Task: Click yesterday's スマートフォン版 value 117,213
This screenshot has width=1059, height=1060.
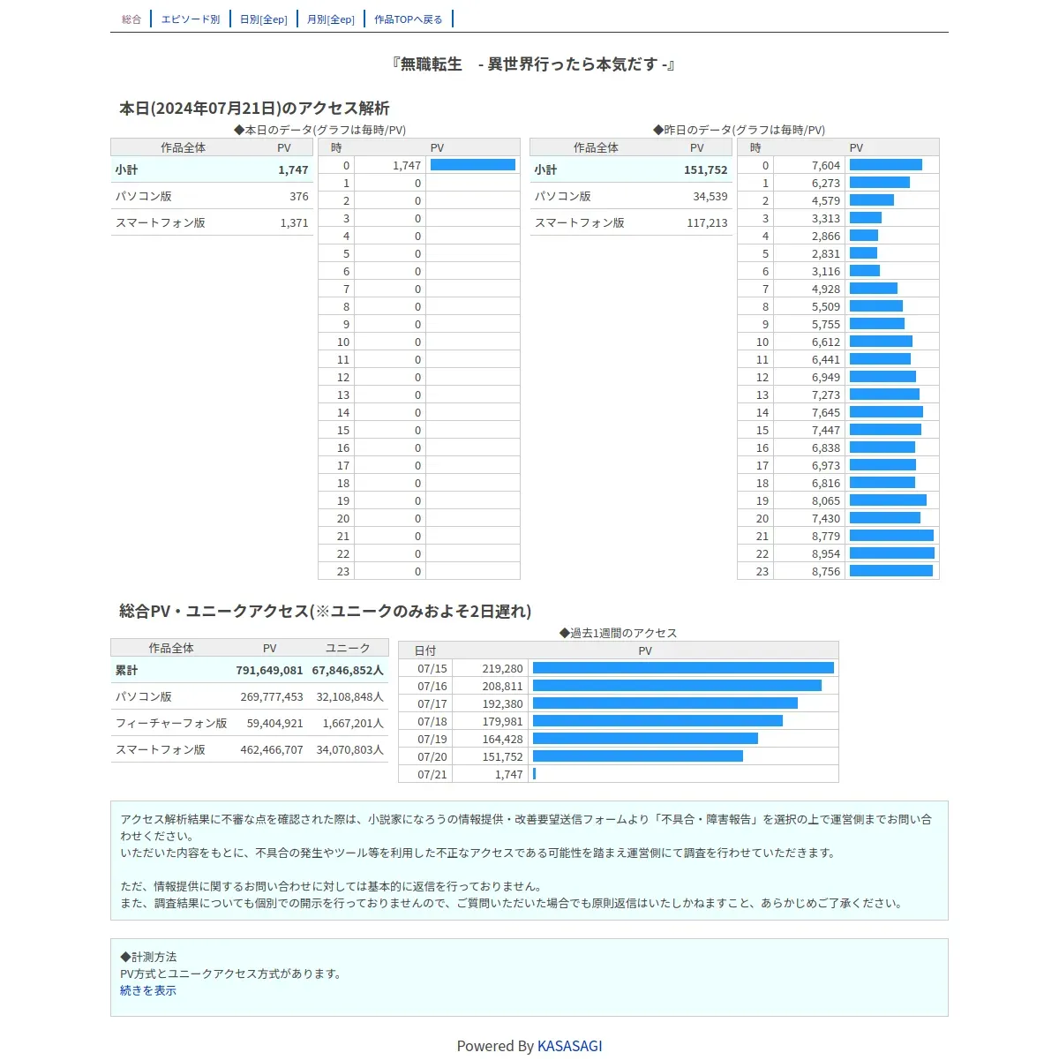Action: tap(707, 222)
